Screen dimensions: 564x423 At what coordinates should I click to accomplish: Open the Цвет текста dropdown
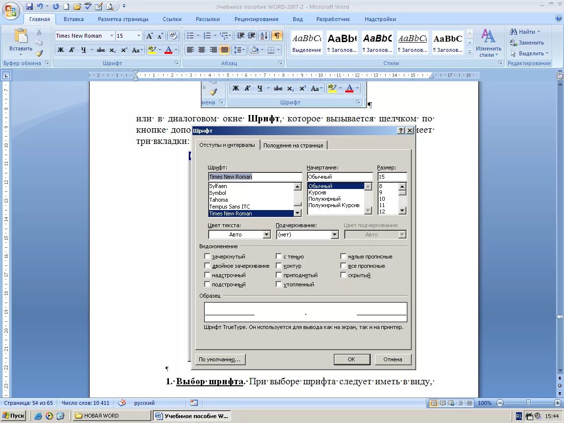point(266,235)
